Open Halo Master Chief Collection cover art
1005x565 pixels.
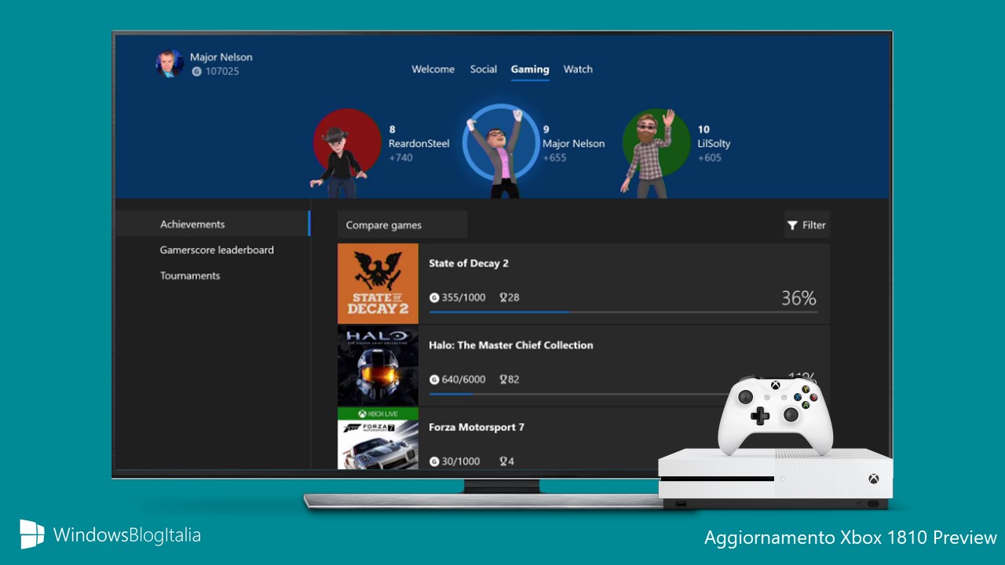(378, 366)
